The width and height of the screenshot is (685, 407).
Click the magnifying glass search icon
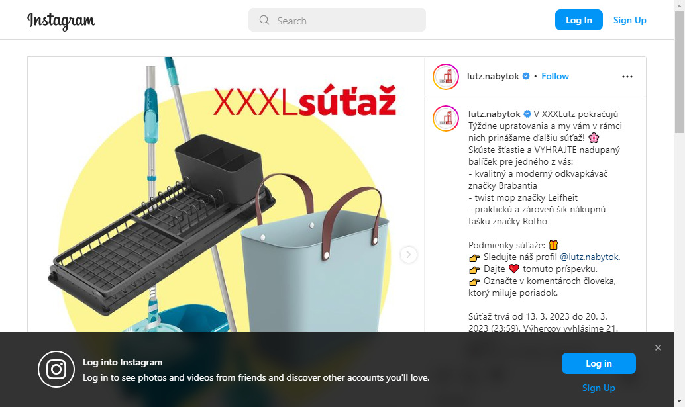click(264, 20)
